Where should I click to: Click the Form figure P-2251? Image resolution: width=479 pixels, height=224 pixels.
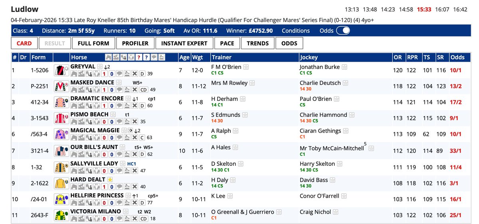click(40, 86)
